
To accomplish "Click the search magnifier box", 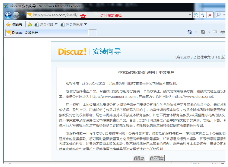I will (220, 15).
